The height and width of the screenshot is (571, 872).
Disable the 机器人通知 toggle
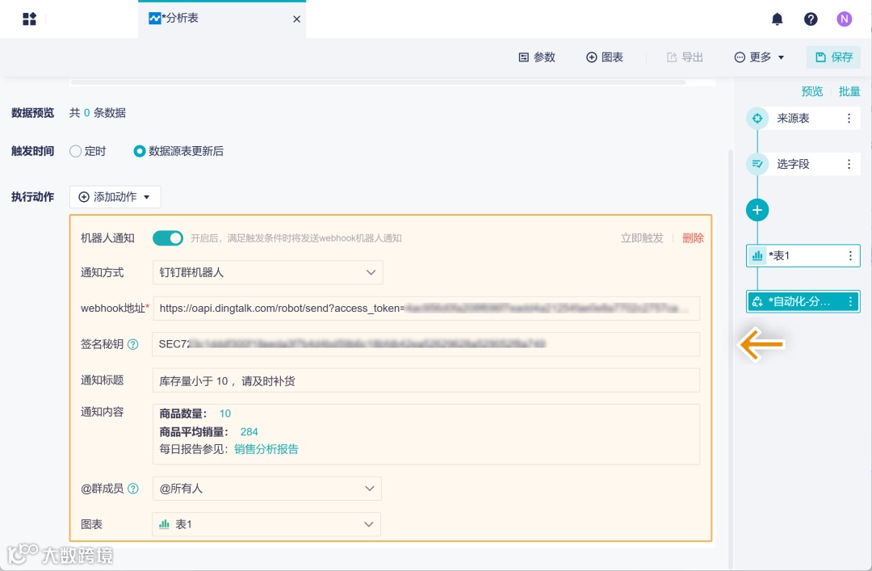coord(168,237)
